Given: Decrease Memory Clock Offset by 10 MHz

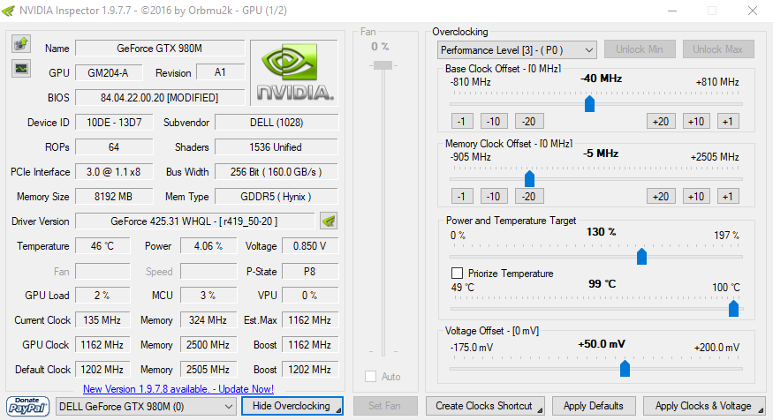Looking at the screenshot, I should coord(494,197).
